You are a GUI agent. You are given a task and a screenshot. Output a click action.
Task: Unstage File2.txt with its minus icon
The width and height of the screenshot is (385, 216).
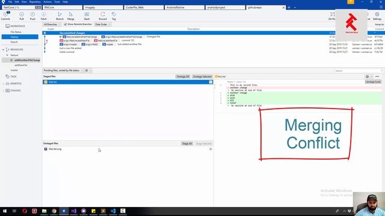[x=211, y=82]
